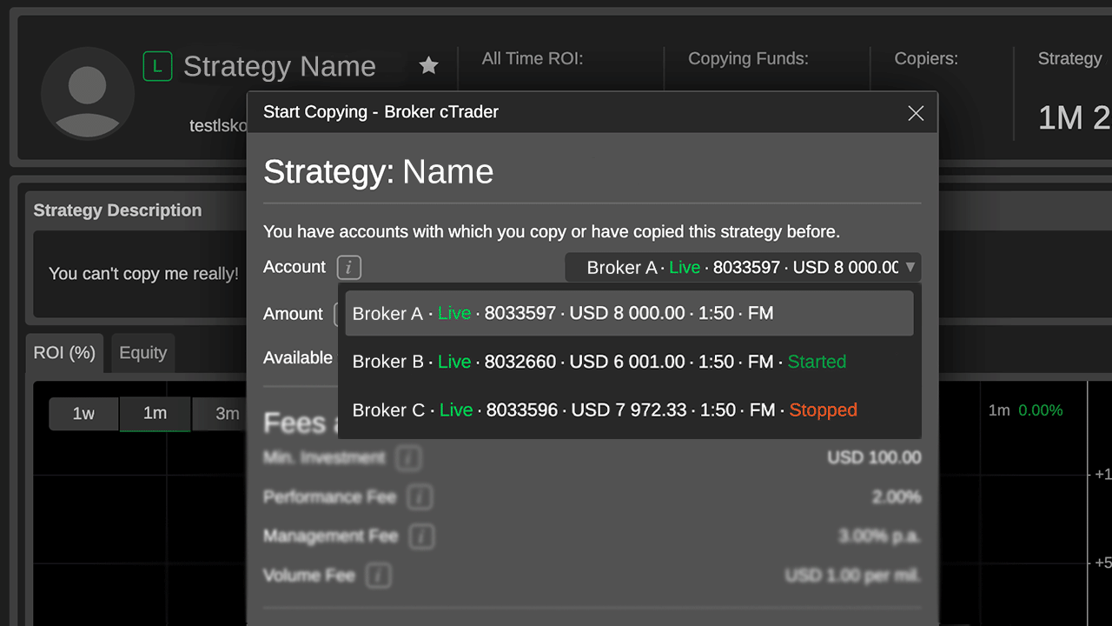Viewport: 1112px width, 626px height.
Task: Open the account selection dropdown arrow
Action: 910,267
